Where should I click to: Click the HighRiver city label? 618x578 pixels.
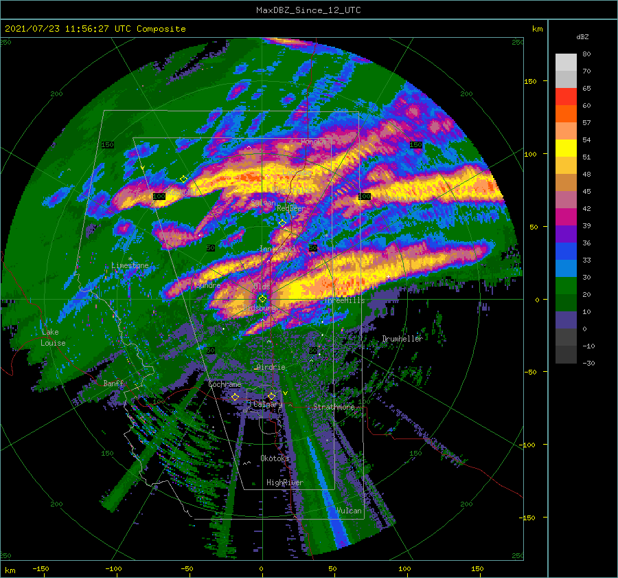285,482
